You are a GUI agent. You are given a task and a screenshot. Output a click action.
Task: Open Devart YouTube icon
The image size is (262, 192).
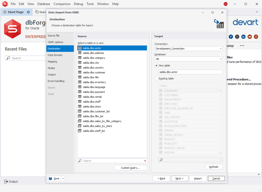(x=250, y=37)
